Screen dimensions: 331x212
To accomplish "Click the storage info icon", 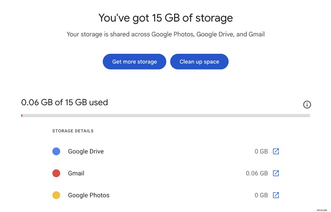I will click(x=307, y=105).
